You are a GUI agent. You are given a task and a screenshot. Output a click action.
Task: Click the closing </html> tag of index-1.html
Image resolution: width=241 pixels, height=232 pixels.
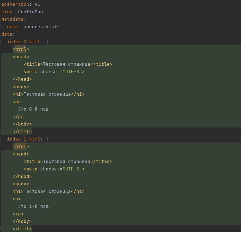22,229
